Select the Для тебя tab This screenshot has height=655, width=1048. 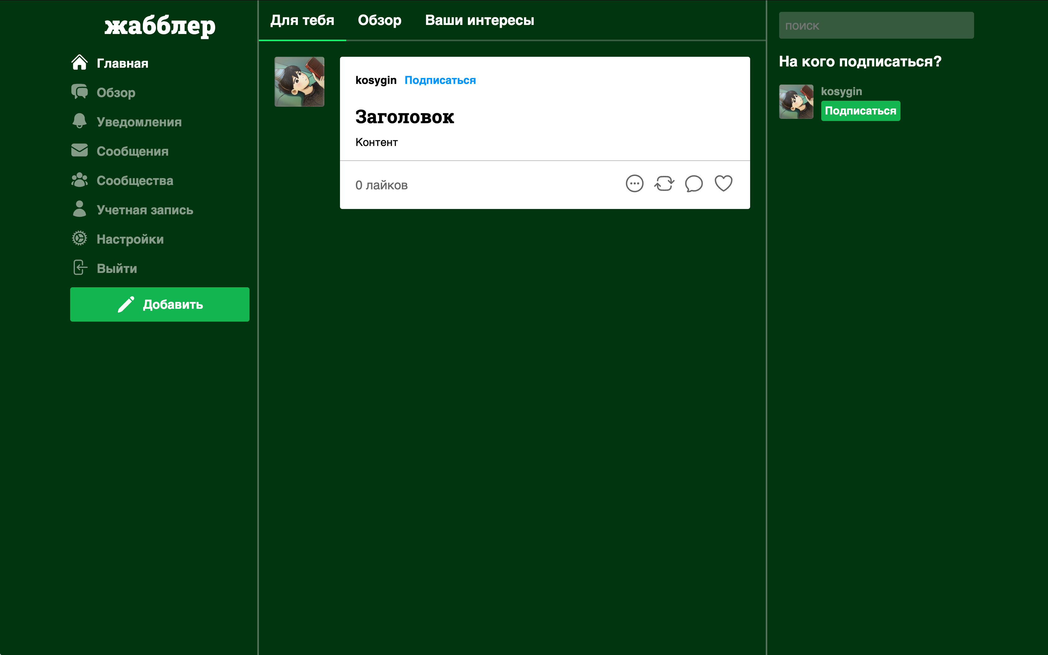(302, 20)
